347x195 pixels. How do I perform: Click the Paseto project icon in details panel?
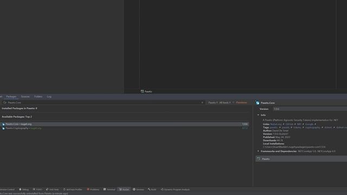pyautogui.click(x=259, y=159)
